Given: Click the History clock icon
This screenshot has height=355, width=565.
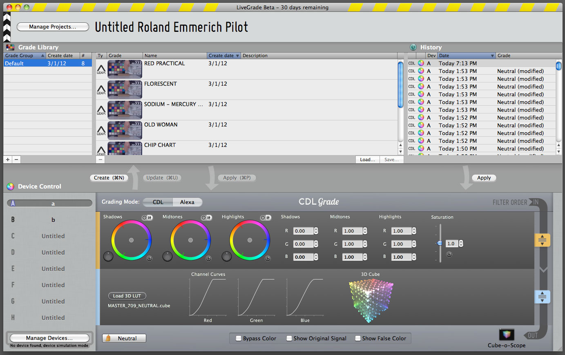Looking at the screenshot, I should tap(413, 47).
